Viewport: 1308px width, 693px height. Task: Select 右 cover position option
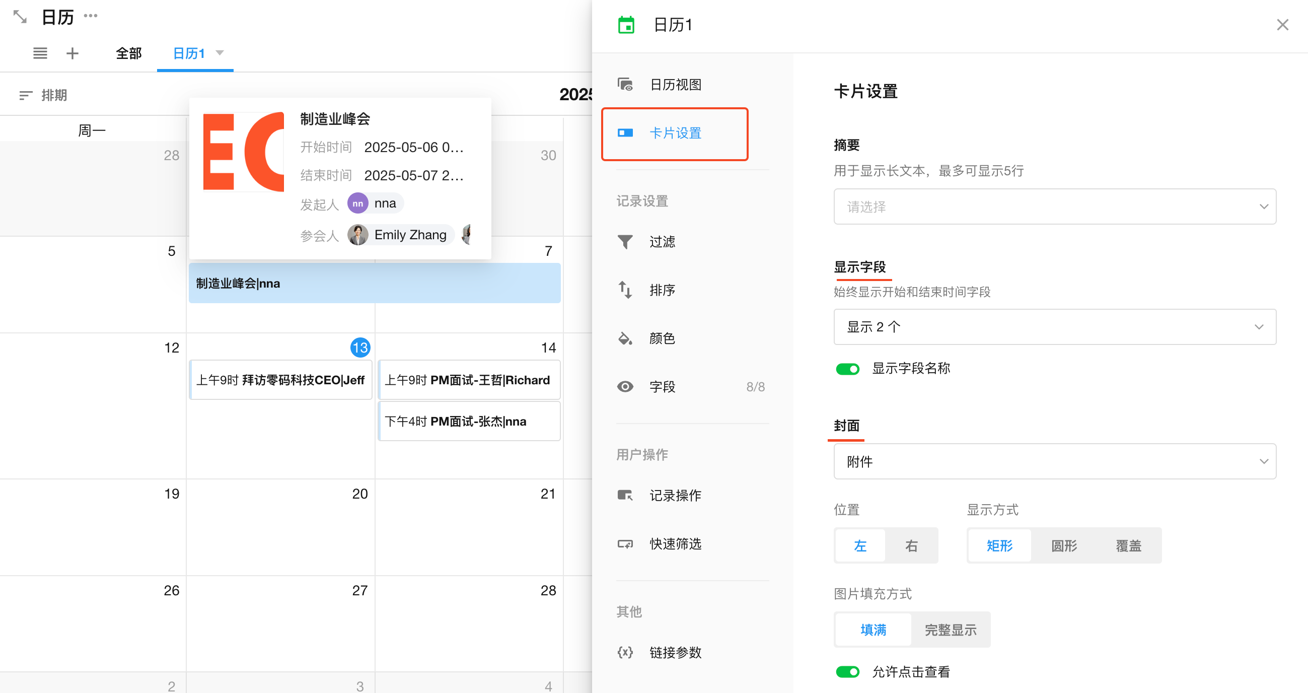tap(911, 545)
